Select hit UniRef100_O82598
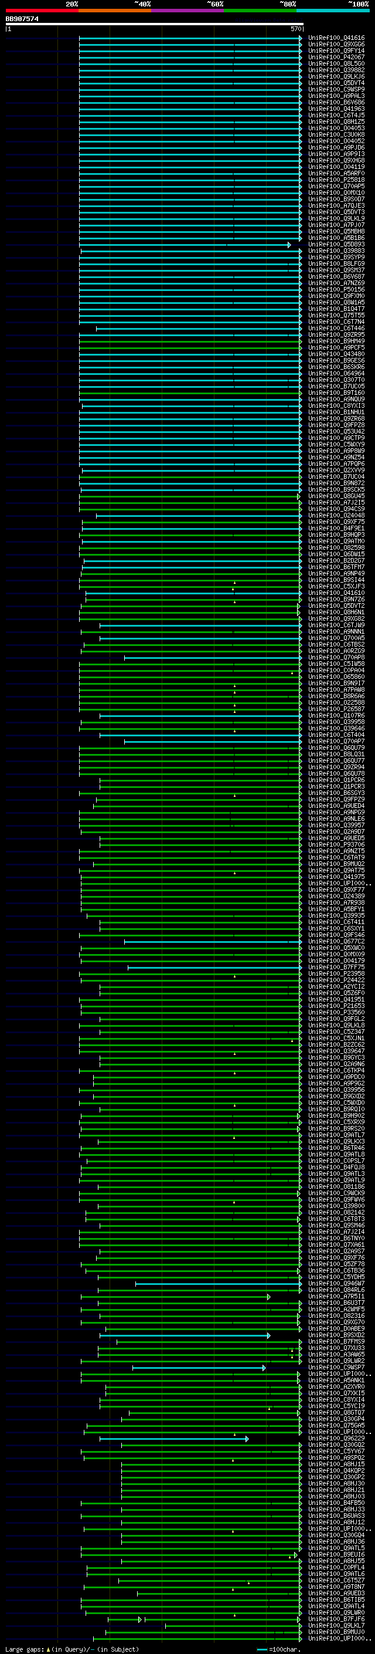Viewport: 375px width, 1654px height. pyautogui.click(x=336, y=549)
